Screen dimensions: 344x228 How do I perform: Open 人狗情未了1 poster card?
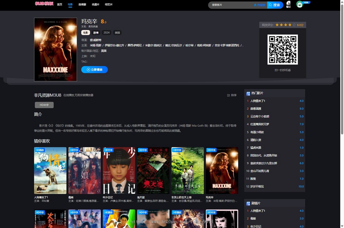pos(50,170)
